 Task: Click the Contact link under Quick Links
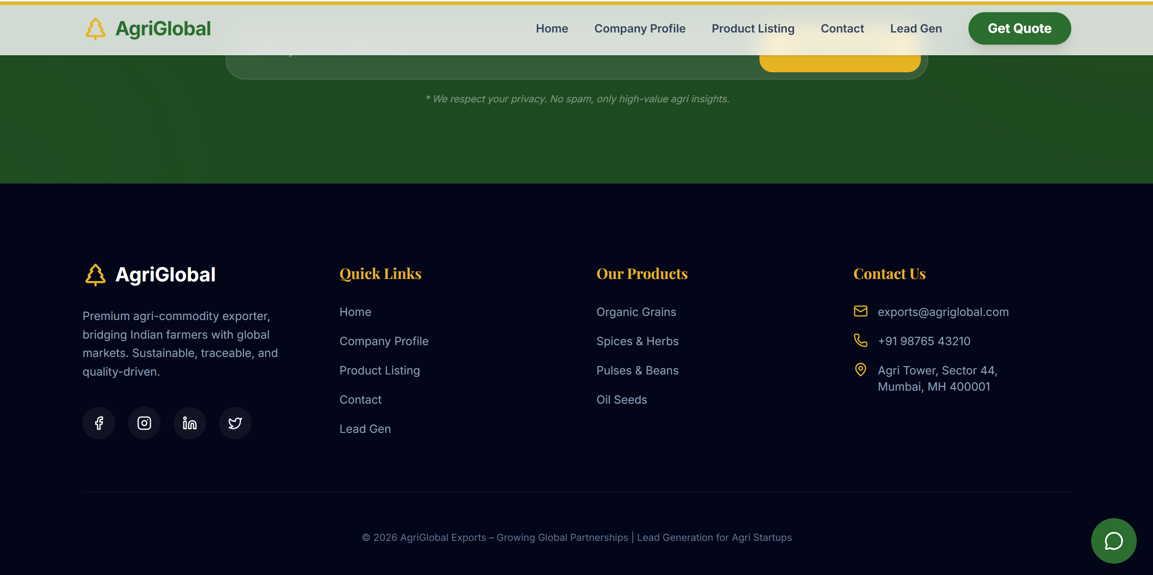tap(360, 400)
